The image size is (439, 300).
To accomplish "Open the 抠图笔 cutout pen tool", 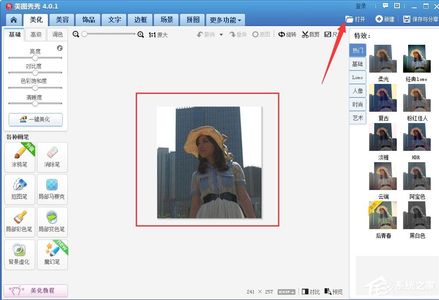I will pos(19,190).
